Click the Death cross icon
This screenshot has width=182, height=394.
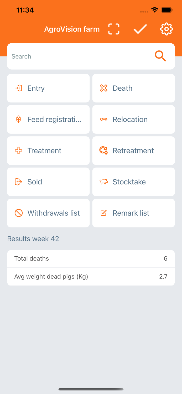pyautogui.click(x=104, y=88)
